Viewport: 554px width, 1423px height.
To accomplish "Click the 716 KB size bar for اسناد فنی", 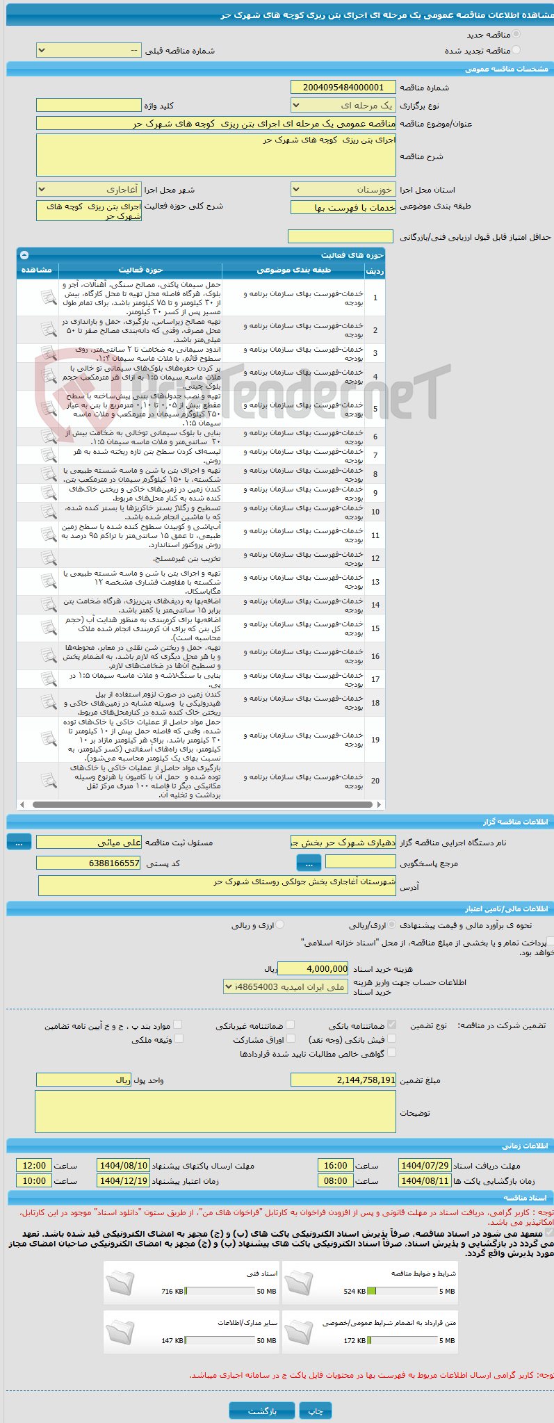I will pyautogui.click(x=220, y=1291).
